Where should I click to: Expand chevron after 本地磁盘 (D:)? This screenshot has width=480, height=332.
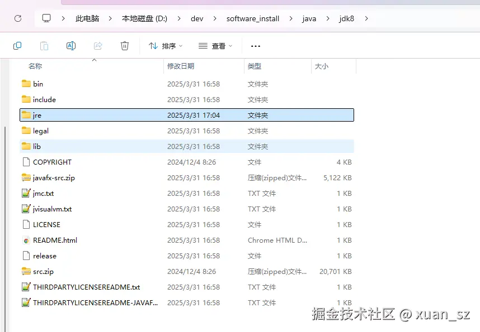pyautogui.click(x=179, y=18)
